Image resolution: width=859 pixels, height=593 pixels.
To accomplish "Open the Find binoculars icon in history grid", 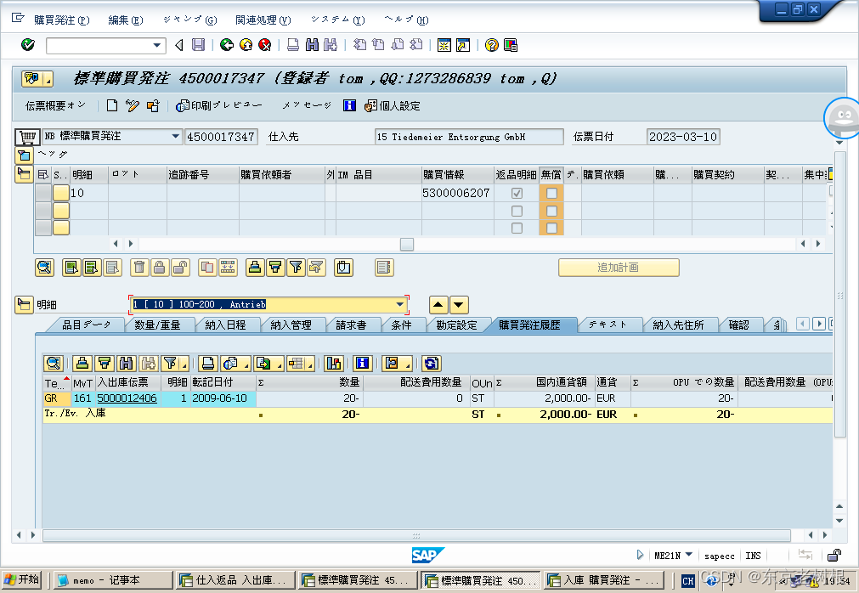I will tap(126, 364).
